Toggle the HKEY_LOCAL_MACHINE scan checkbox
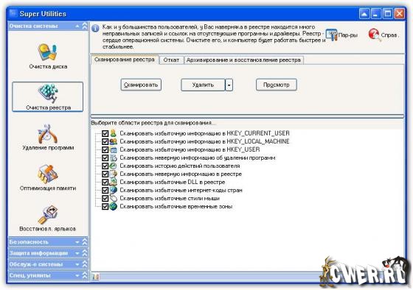 pos(105,142)
